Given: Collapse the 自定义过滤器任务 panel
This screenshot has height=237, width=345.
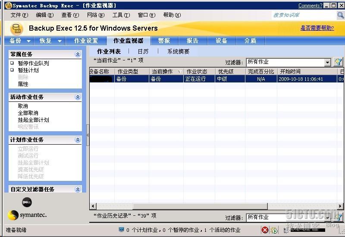Looking at the screenshot, I should (78, 189).
